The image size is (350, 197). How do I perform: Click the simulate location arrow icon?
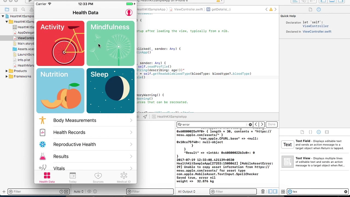[x=145, y=117]
